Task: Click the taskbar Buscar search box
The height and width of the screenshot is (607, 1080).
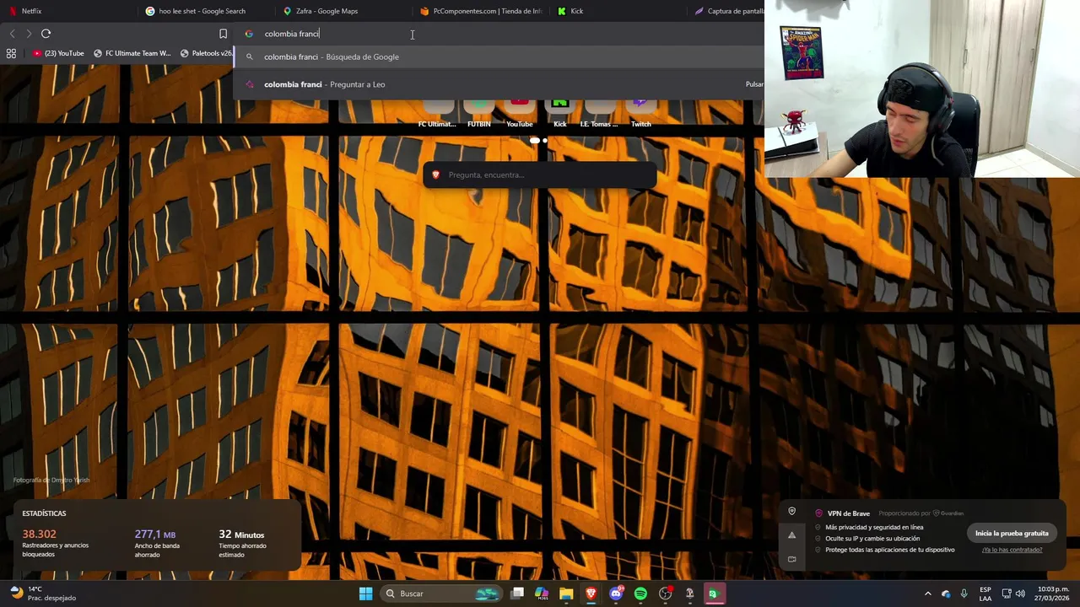Action: (442, 594)
